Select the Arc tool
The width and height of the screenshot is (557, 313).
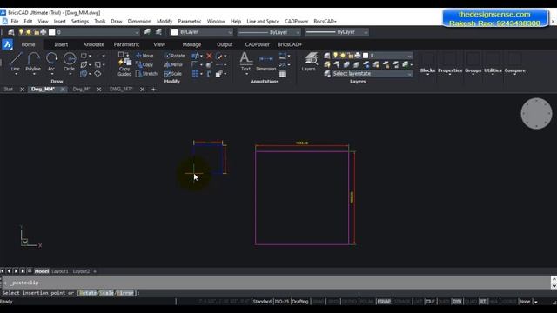(51, 62)
